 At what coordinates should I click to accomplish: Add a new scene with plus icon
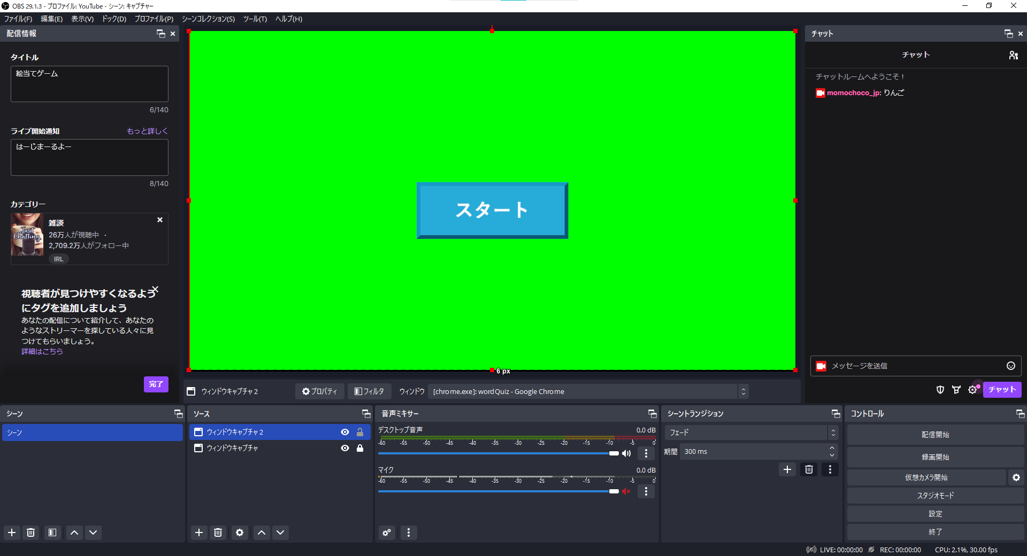click(12, 532)
